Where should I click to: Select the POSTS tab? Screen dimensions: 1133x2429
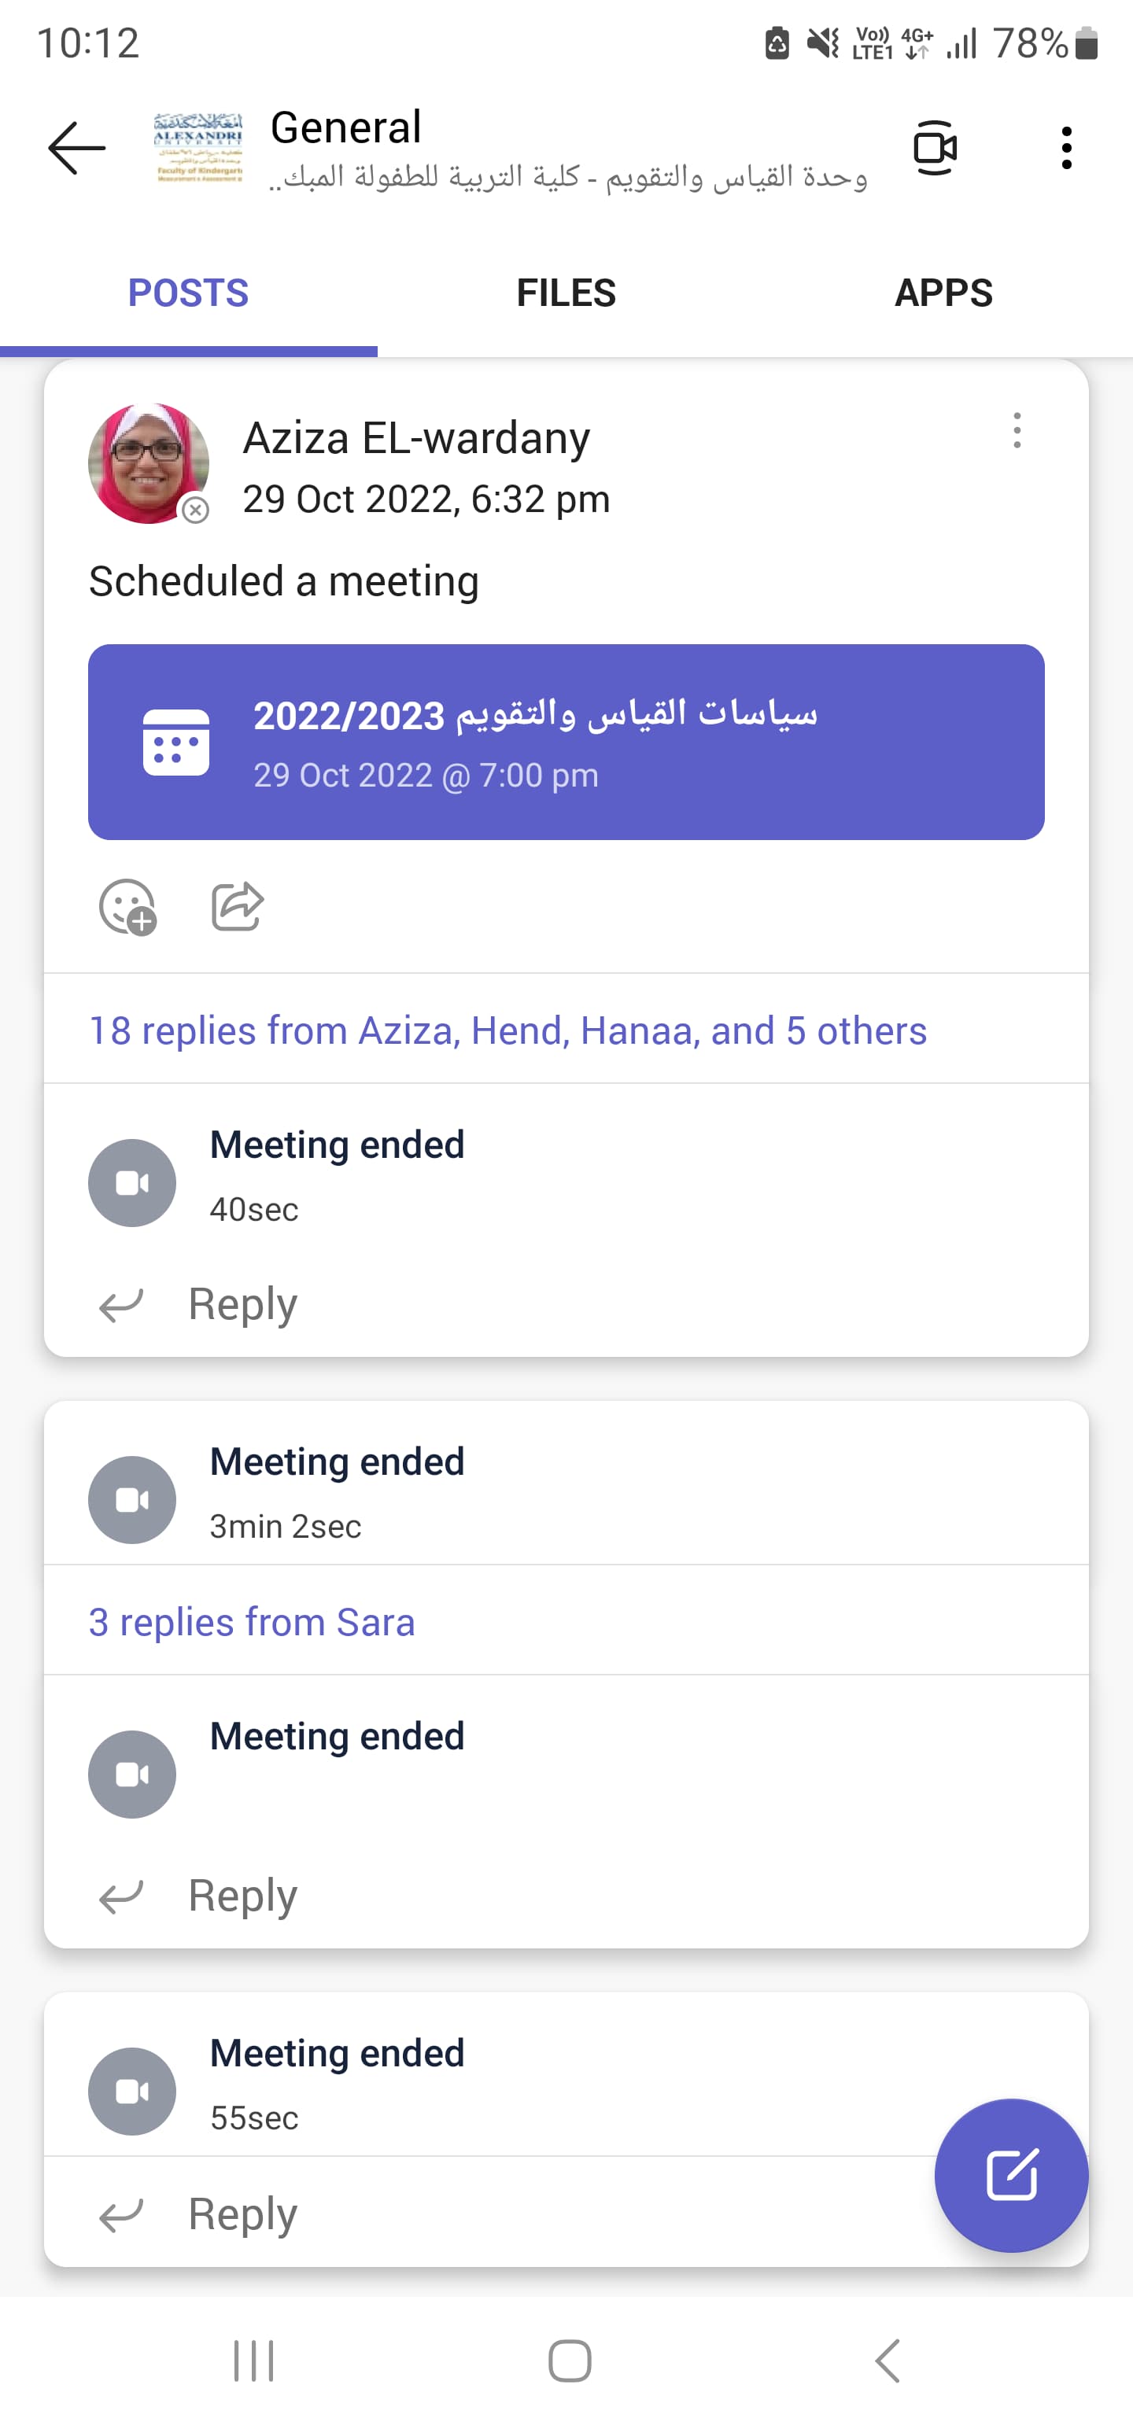click(189, 293)
